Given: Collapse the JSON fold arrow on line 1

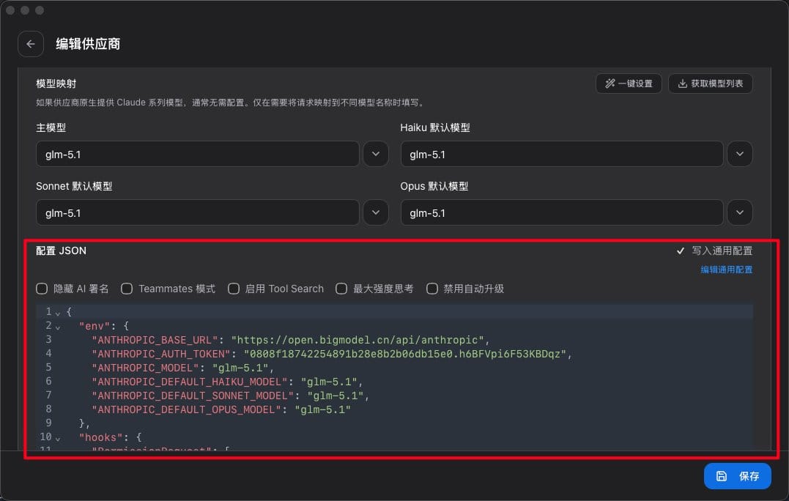Looking at the screenshot, I should [x=58, y=313].
